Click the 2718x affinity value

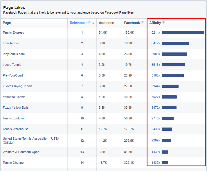point(156,118)
